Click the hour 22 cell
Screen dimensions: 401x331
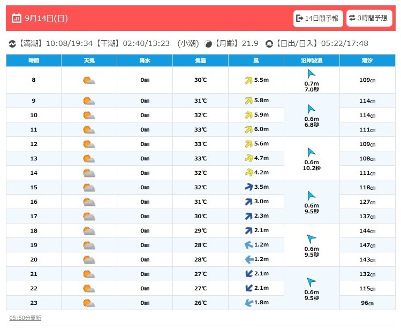coord(34,289)
